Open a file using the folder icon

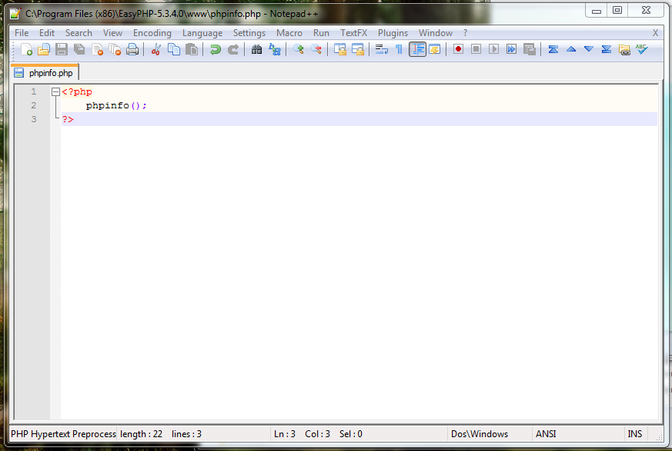[x=44, y=50]
